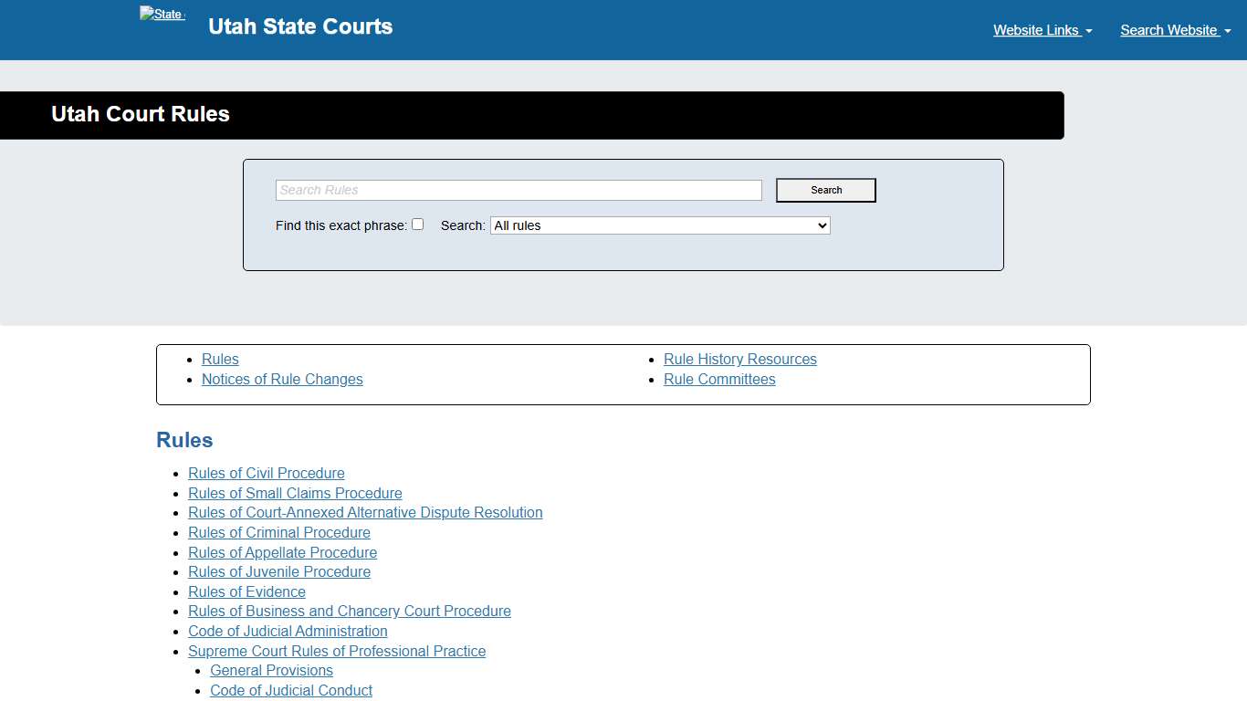Open the Rules of Evidence link

[246, 592]
